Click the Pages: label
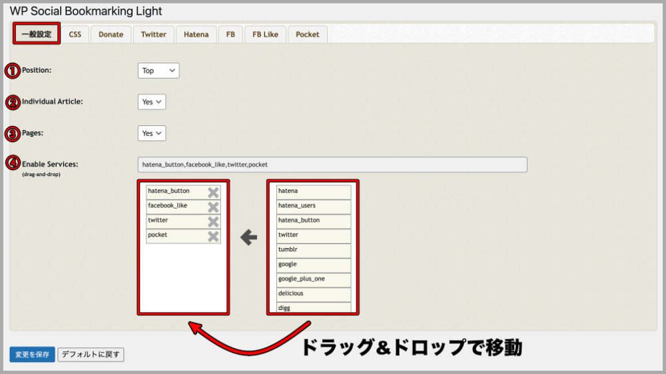Screen dimensions: 666x374 coord(33,133)
